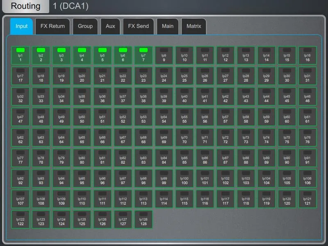Open the Group tab
This screenshot has height=246, width=328.
point(85,26)
